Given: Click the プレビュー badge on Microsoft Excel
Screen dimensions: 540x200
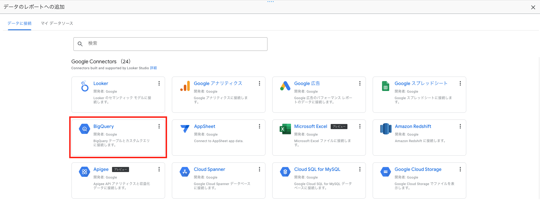Looking at the screenshot, I should click(339, 127).
